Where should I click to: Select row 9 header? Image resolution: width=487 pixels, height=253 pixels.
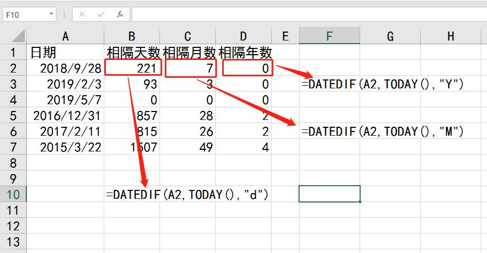[x=13, y=179]
